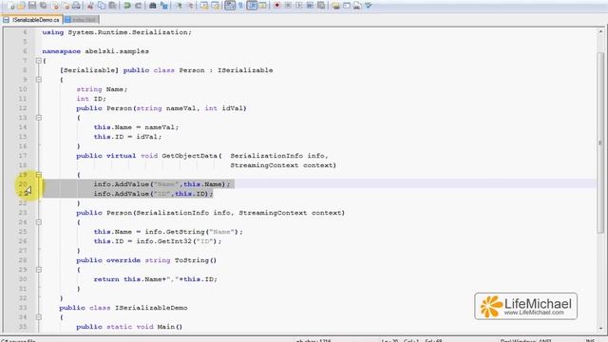The width and height of the screenshot is (608, 342).
Task: Click the user-defined language dialog icon
Action: tap(262, 6)
